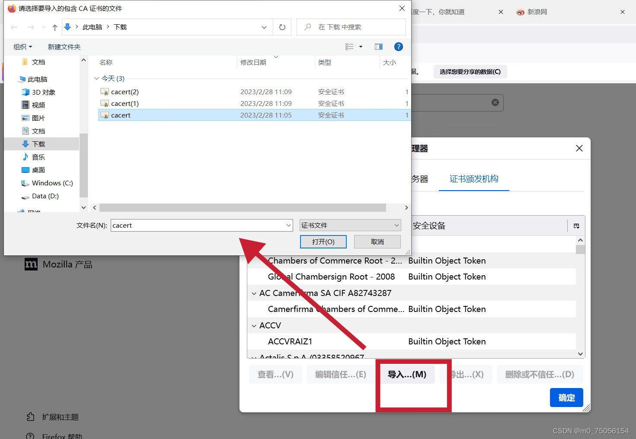Select 3D 对象 in navigation pane
This screenshot has height=439, width=636.
[x=43, y=92]
